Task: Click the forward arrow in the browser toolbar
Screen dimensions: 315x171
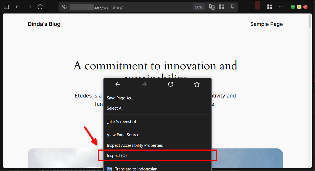Action: [x=29, y=7]
